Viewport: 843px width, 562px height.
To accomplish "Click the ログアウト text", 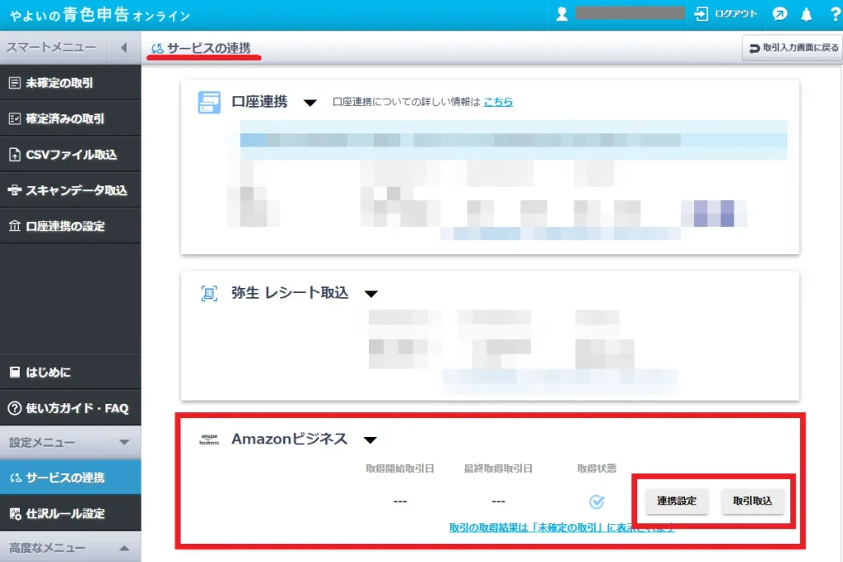I will [735, 14].
